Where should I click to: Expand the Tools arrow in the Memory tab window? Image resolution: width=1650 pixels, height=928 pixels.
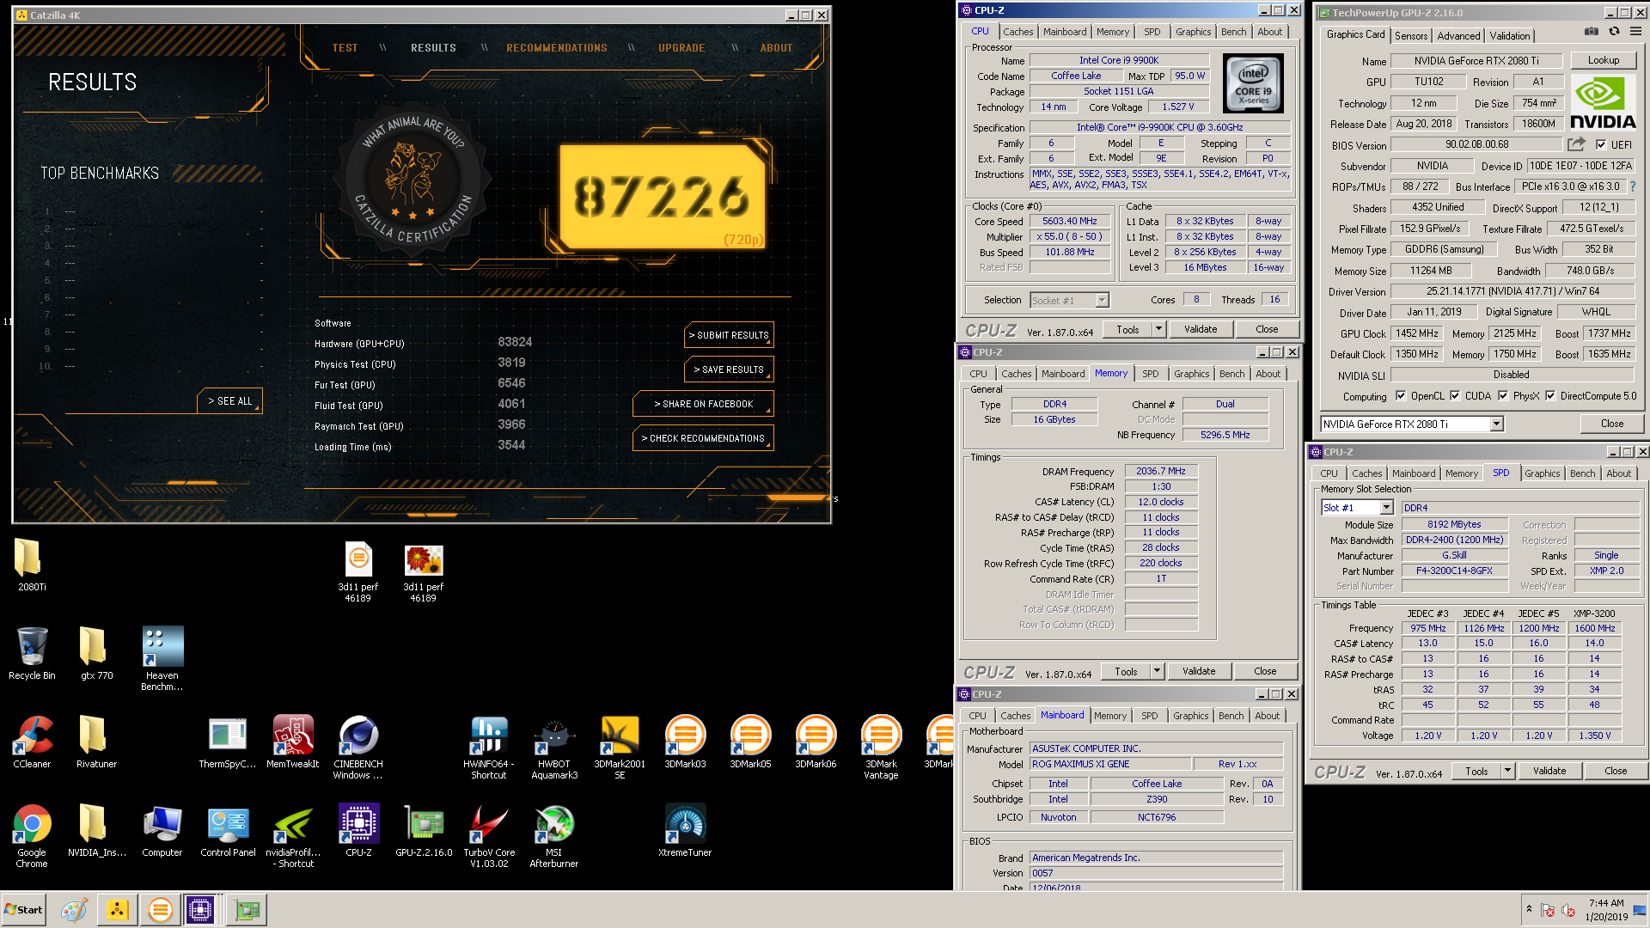point(1157,671)
